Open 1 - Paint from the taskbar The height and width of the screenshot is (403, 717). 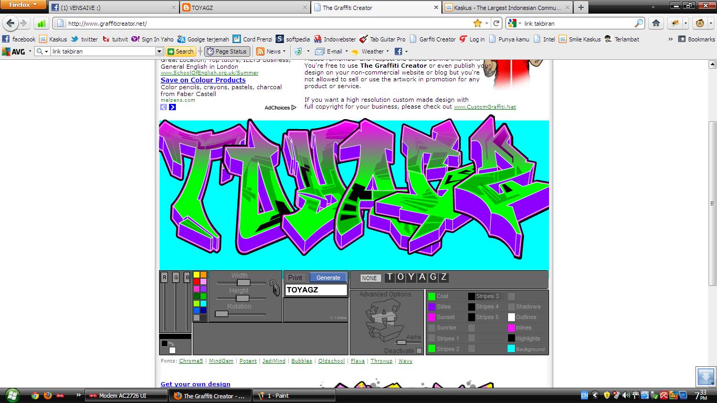click(294, 396)
